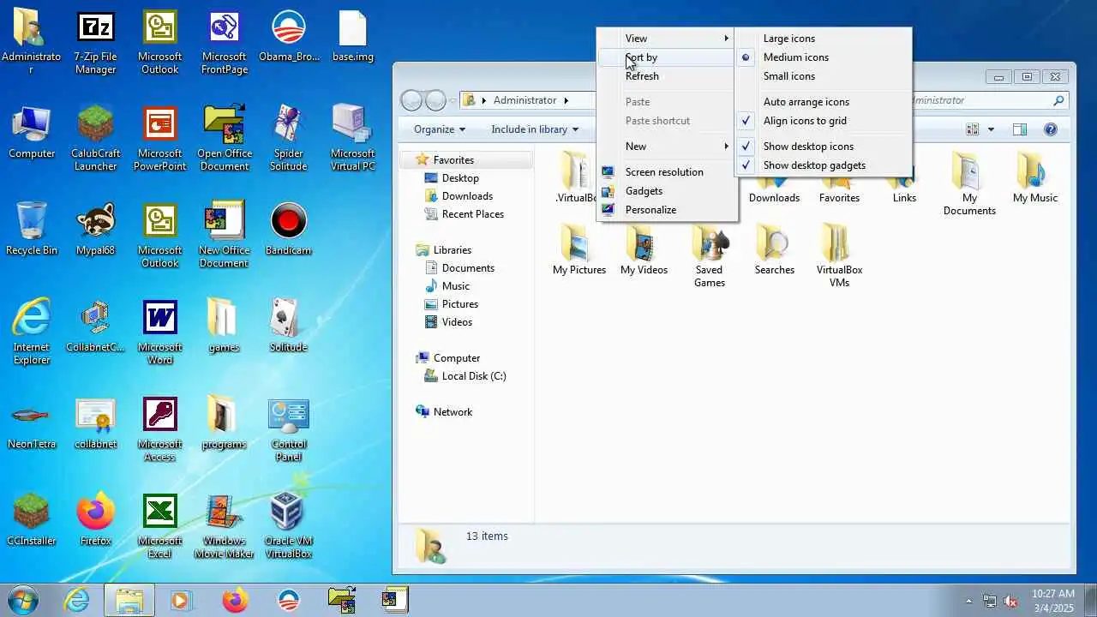Select the Internet Explorer desktop icon
The height and width of the screenshot is (617, 1097).
pyautogui.click(x=32, y=332)
